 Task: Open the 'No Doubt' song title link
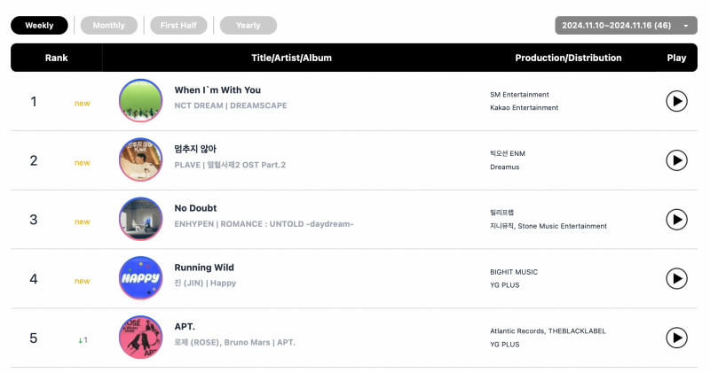coord(195,208)
